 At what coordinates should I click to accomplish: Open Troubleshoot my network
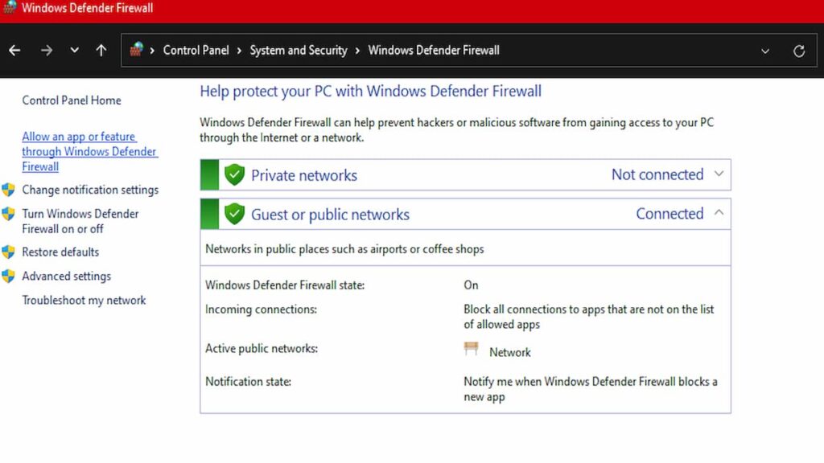tap(84, 301)
